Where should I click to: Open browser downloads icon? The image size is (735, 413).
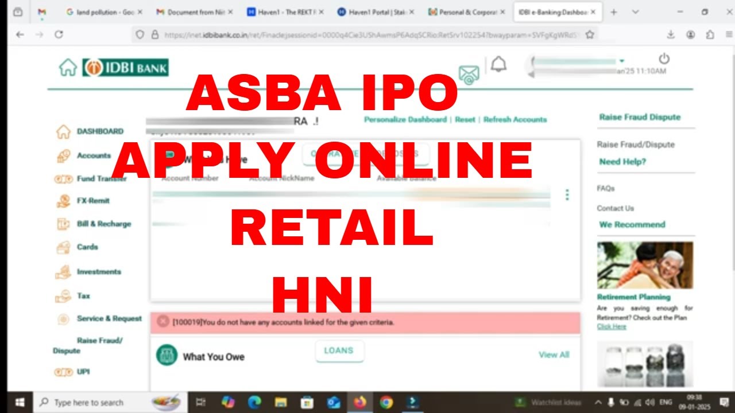tap(671, 34)
